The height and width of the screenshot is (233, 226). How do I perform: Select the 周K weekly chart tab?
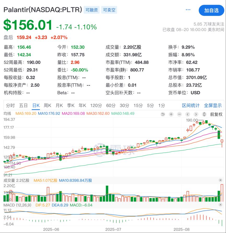47,105
